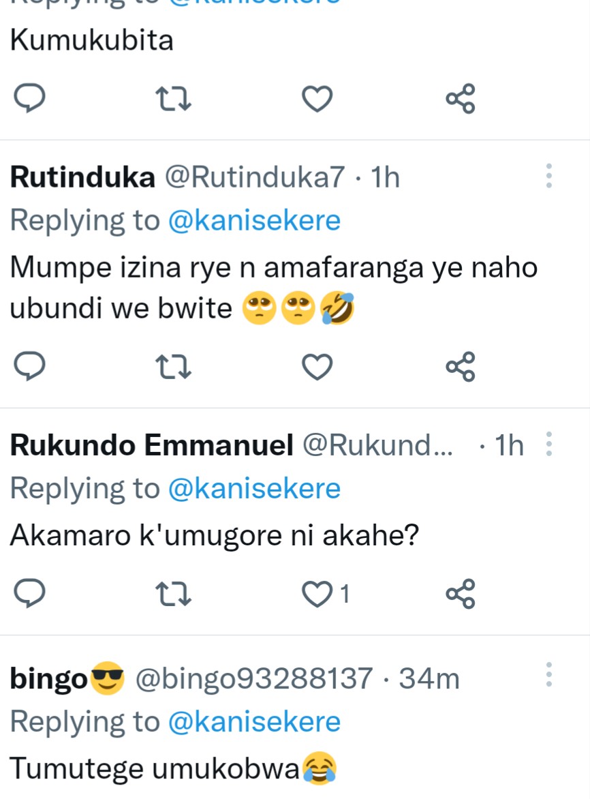Open the tweet text 'Tumutege umukobwa'
The width and height of the screenshot is (590, 799).
click(x=155, y=768)
